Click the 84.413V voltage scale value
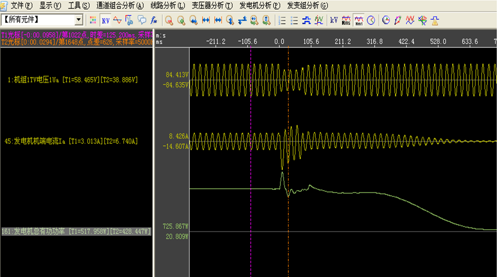 pyautogui.click(x=178, y=74)
